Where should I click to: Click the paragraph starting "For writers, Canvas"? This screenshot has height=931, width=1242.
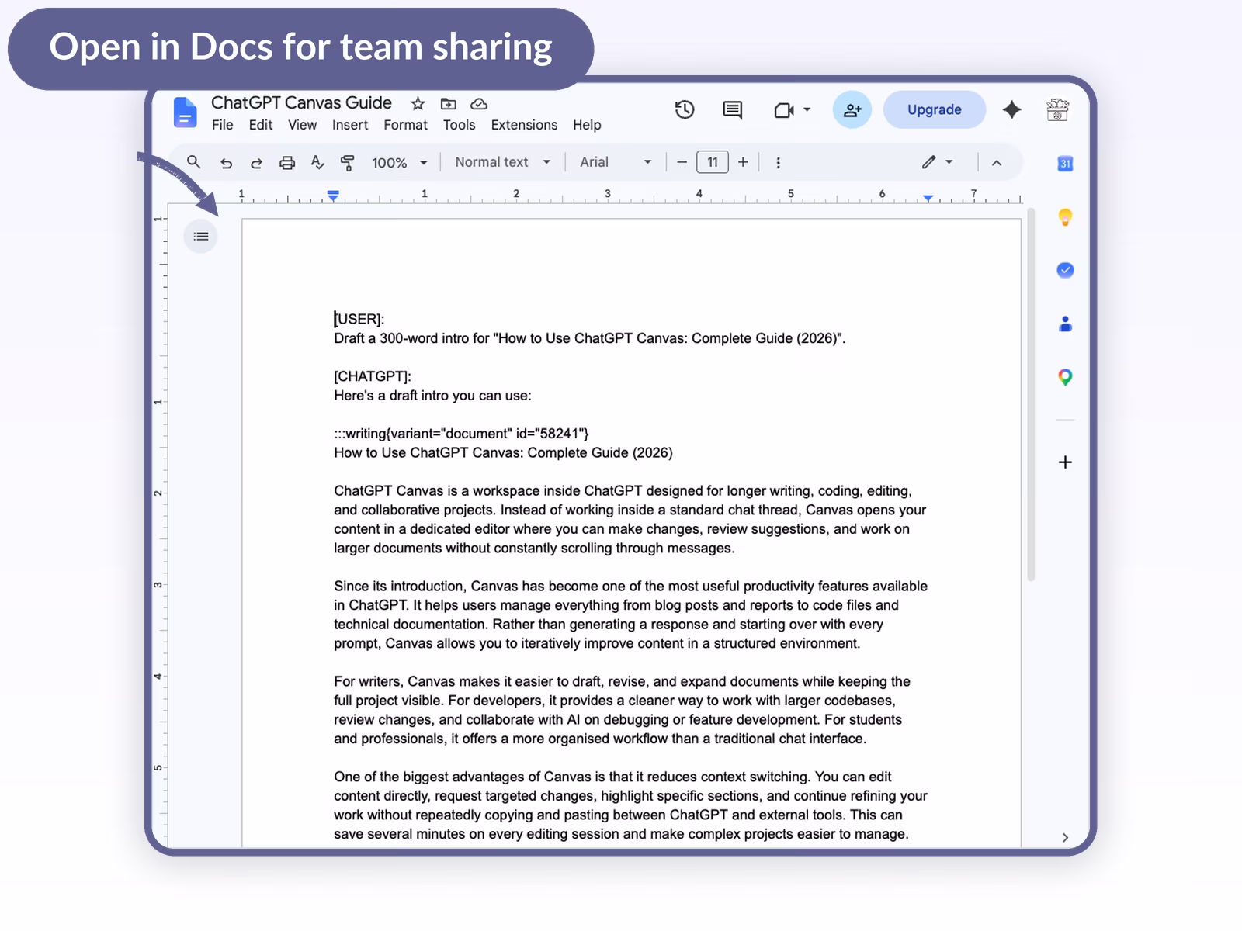click(622, 710)
